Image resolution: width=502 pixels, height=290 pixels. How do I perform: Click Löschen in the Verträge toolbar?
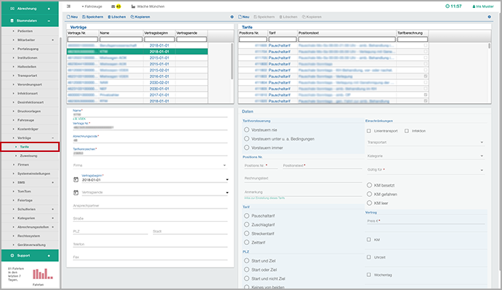pos(116,17)
